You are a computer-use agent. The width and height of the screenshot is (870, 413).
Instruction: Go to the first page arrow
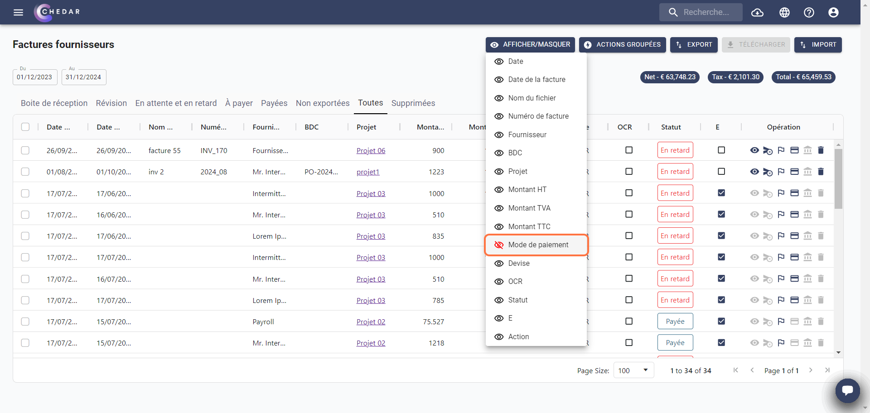coord(735,370)
